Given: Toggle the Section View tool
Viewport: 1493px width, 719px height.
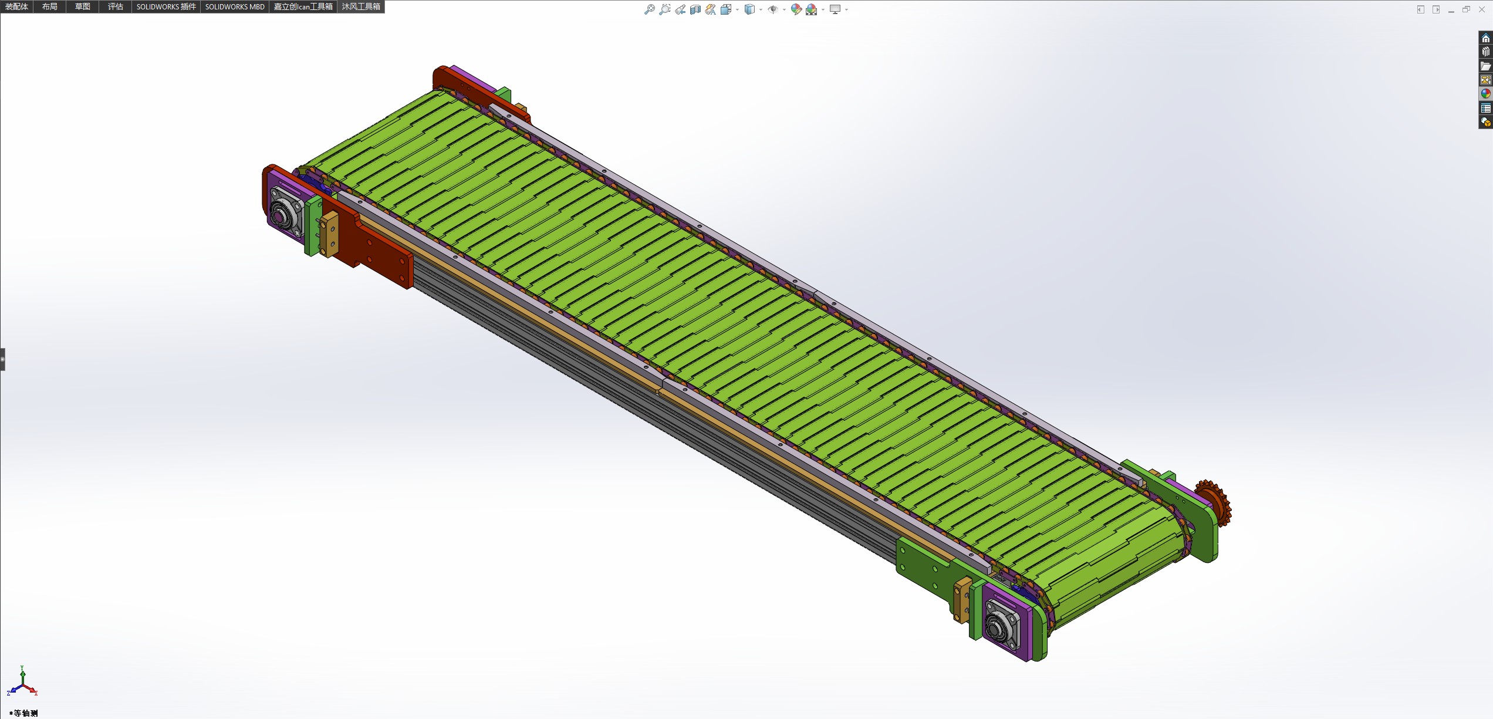Looking at the screenshot, I should click(x=695, y=9).
